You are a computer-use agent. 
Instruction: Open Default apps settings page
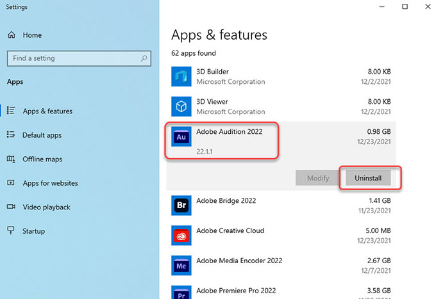42,135
